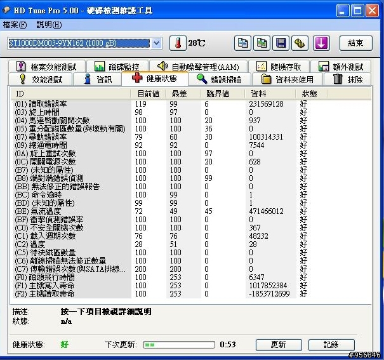Open options via the tools icon
Screen dimensions: 384x360
point(300,43)
